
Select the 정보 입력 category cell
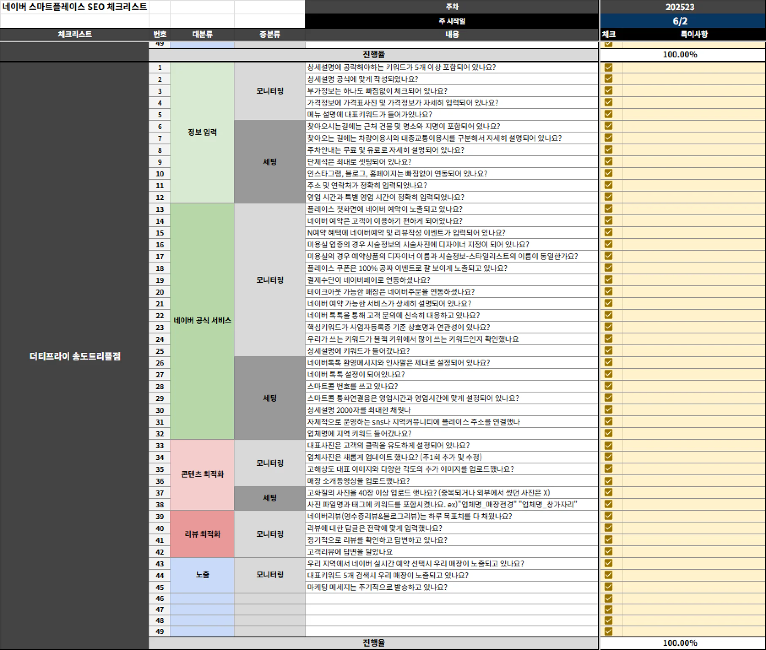click(x=202, y=133)
